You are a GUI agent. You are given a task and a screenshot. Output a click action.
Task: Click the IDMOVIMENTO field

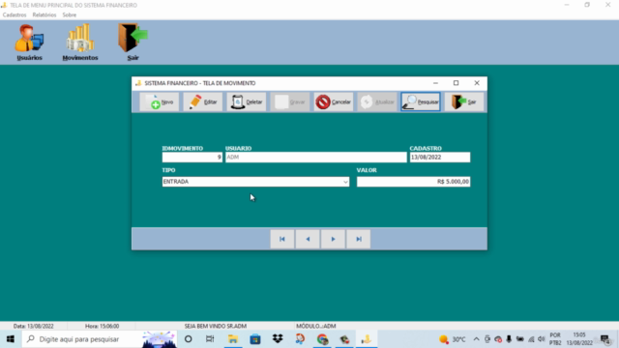pyautogui.click(x=192, y=157)
